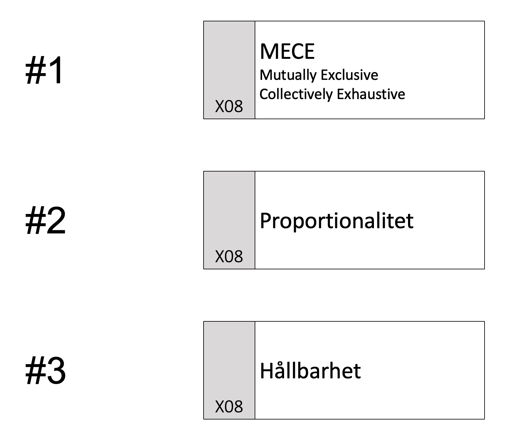Click empty white area right of Proportionalitet text
505x439 pixels.
449,220
